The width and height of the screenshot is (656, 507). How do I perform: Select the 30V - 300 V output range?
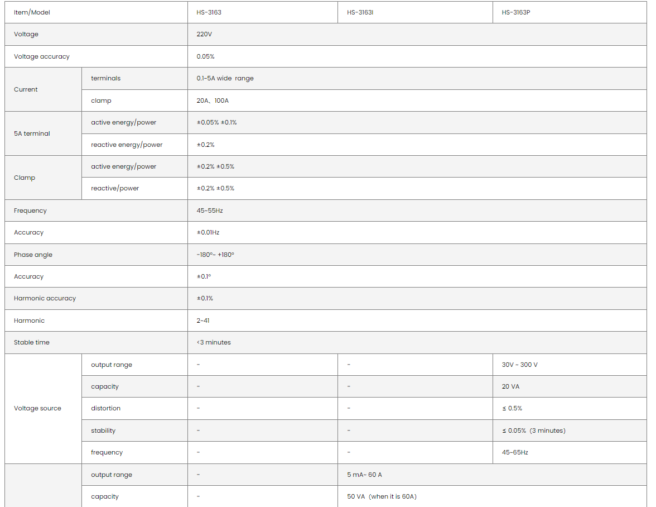[519, 365]
